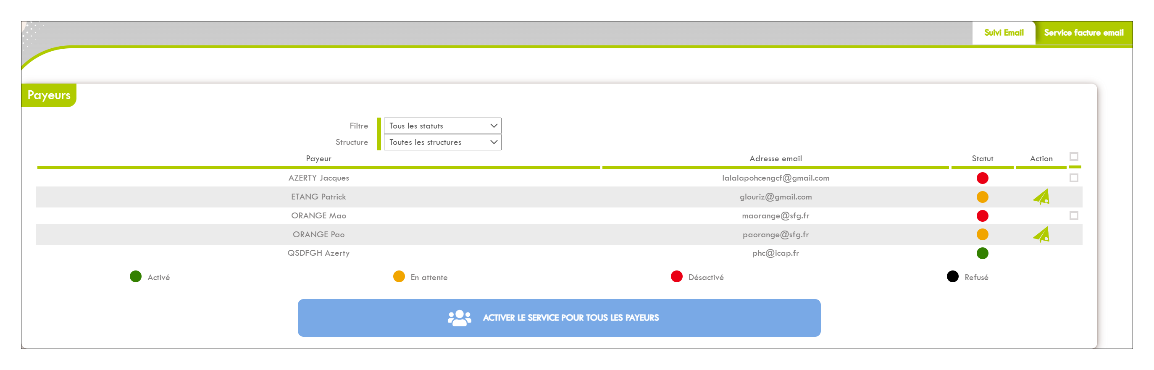
Task: Click orange status dot for ETANG Patrick
Action: [x=982, y=197]
